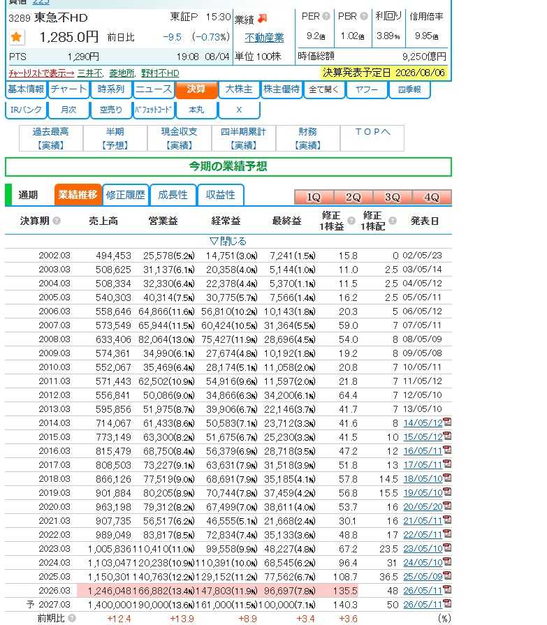Toggle the favorite star for 東急不HD
547x625 pixels.
click(16, 38)
